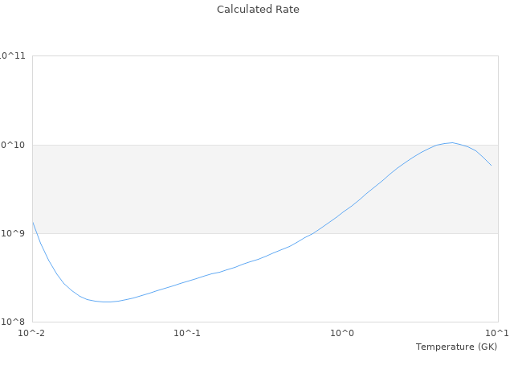Click the 10^11 y-axis tick label
The height and width of the screenshot is (386, 514).
point(13,56)
